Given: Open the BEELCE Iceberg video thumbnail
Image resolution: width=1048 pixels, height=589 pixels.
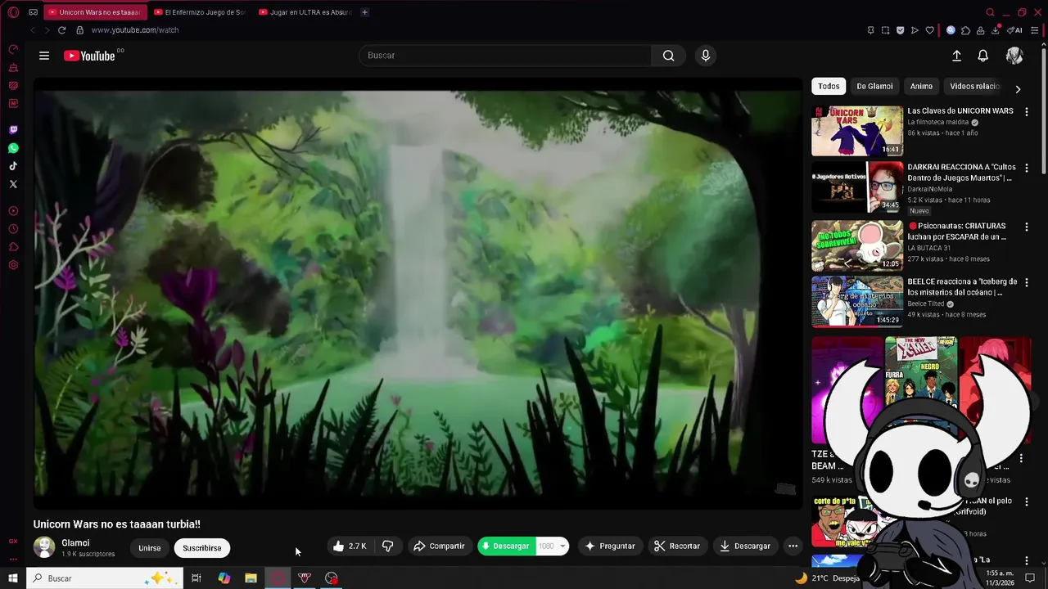Looking at the screenshot, I should point(857,301).
